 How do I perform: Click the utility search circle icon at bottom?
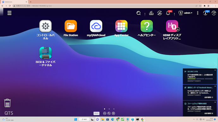point(109,113)
